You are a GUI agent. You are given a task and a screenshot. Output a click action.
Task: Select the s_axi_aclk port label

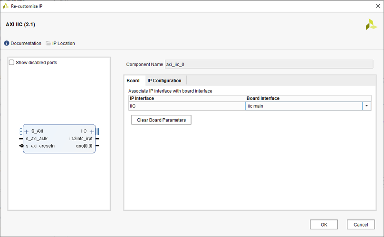pyautogui.click(x=37, y=139)
